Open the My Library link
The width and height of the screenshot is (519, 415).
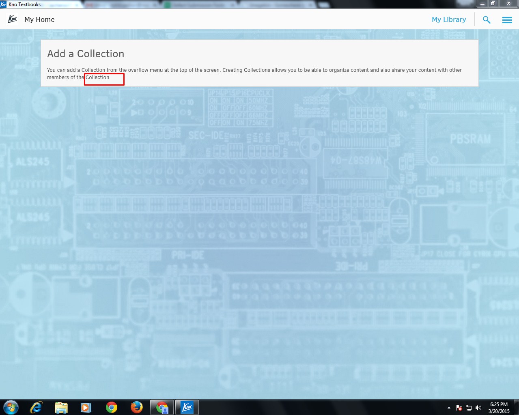coord(449,19)
